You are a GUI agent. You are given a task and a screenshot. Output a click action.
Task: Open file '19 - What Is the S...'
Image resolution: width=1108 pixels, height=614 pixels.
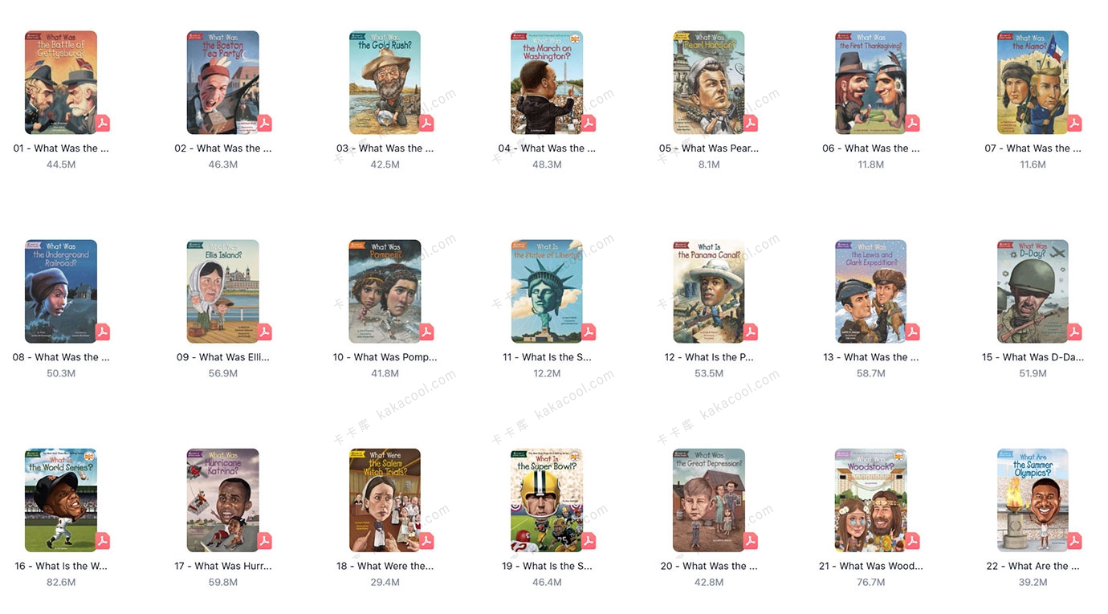547,566
